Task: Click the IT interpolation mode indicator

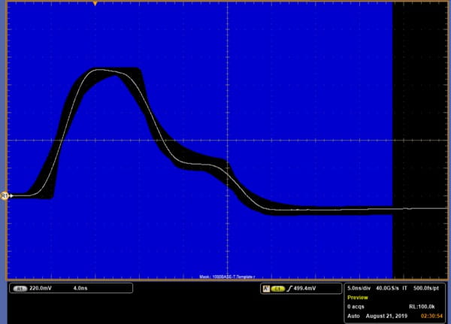Action: tap(404, 288)
